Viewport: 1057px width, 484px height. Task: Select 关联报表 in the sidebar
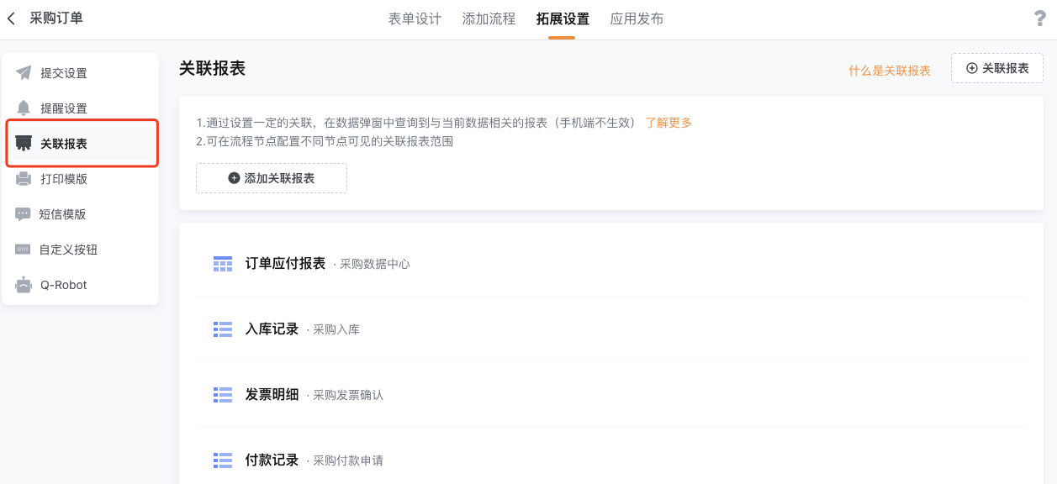click(x=82, y=144)
